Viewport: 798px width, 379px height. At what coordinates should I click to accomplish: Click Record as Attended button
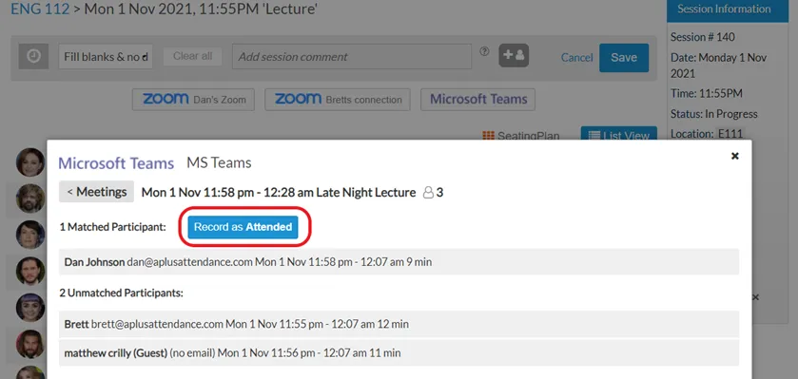click(x=243, y=227)
